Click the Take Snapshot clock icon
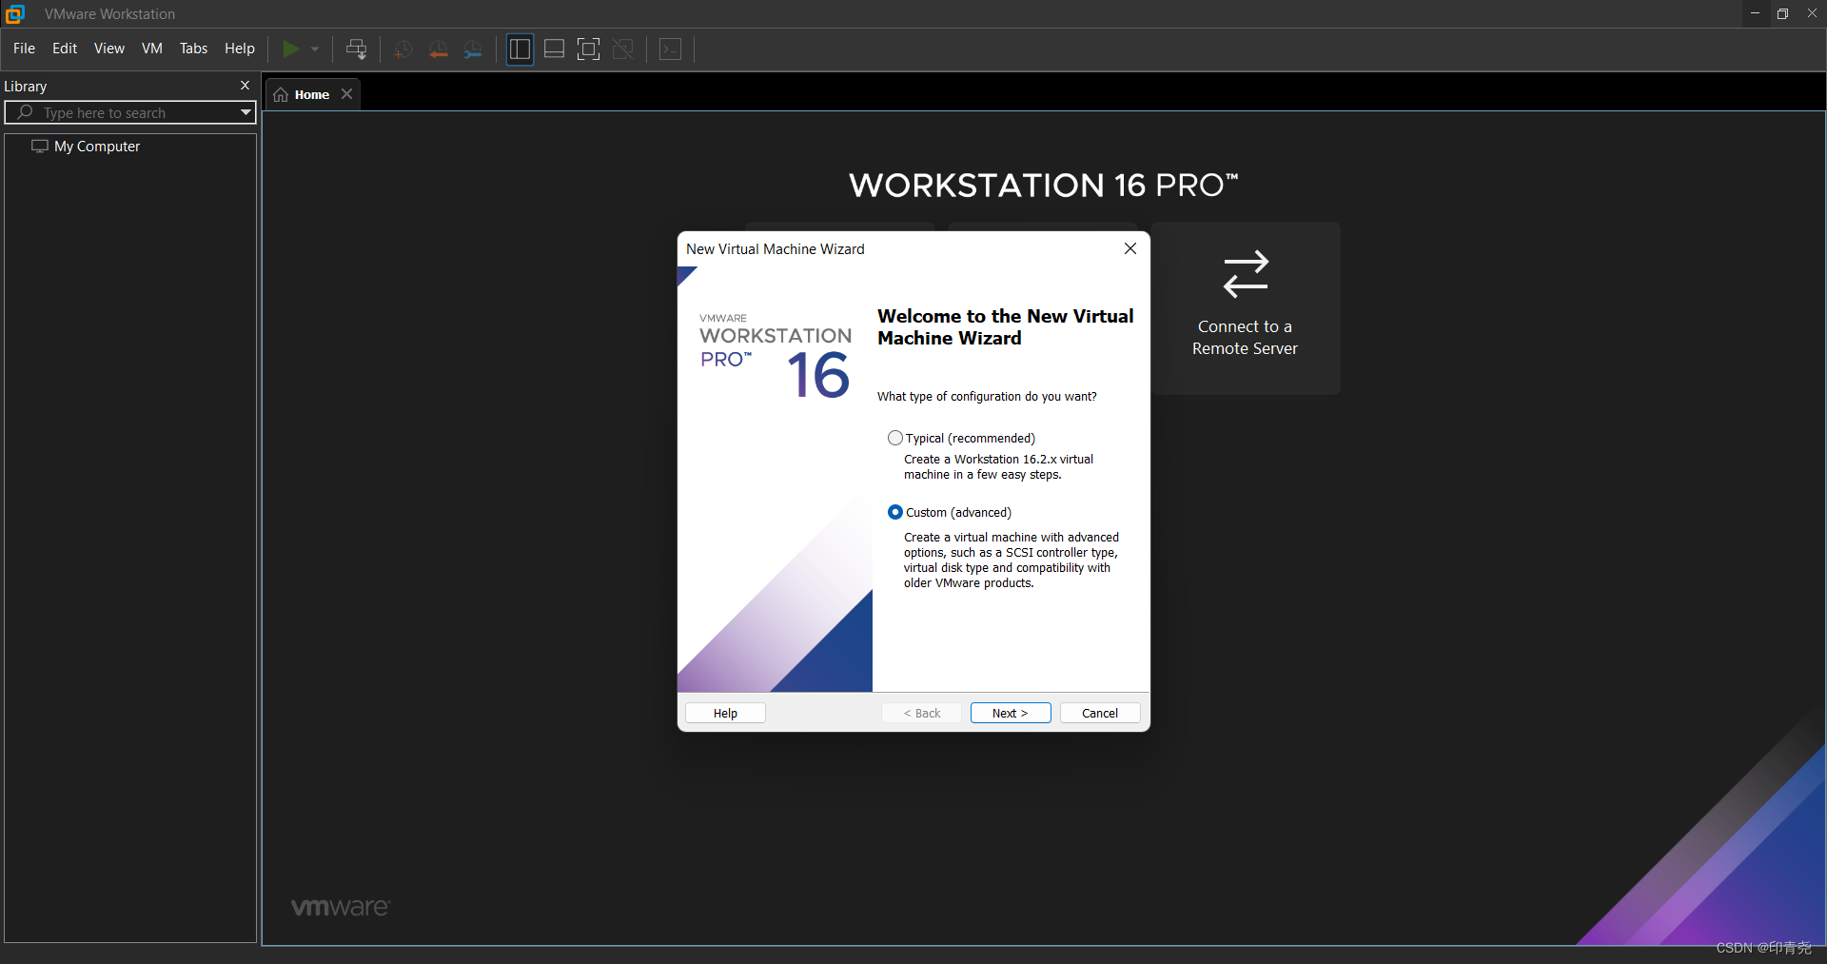 click(x=403, y=49)
